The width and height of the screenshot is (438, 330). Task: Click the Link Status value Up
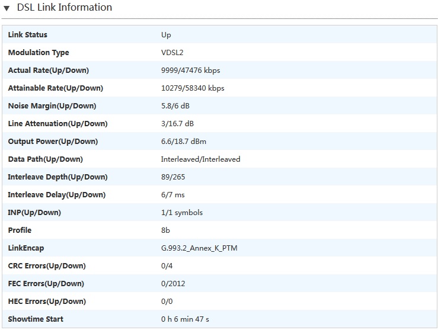166,35
